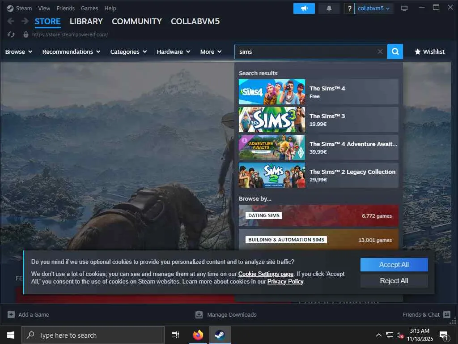Open The Sims 4 Adventure Awaits result title

pyautogui.click(x=353, y=144)
